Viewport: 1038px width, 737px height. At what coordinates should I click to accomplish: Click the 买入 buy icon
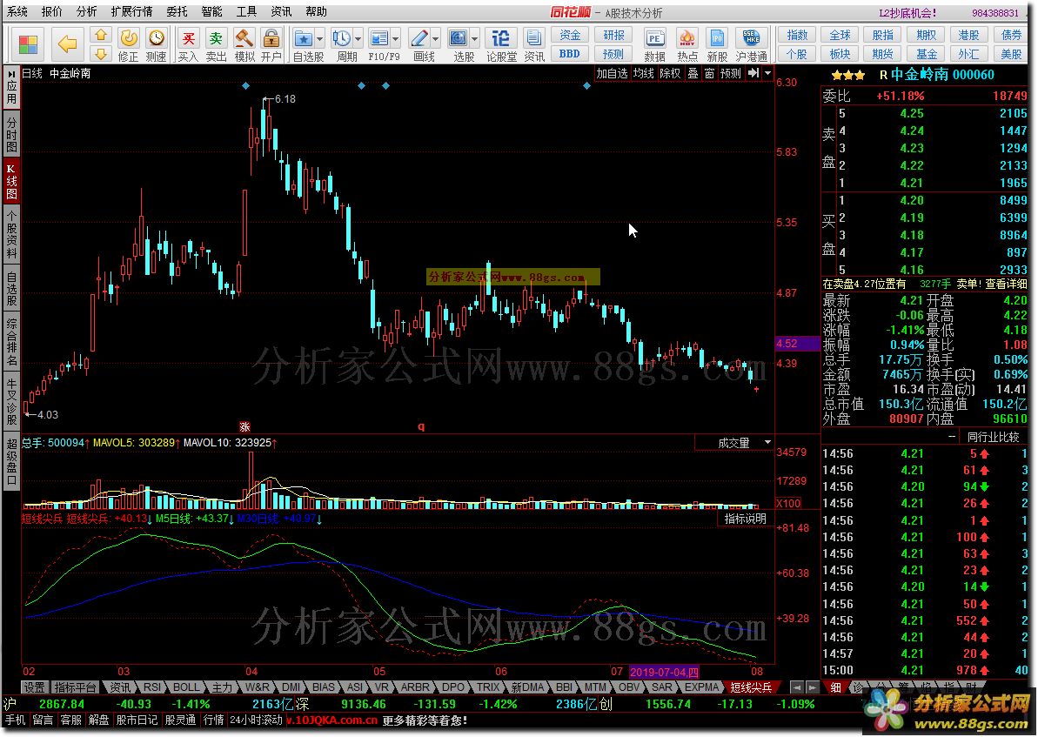[x=188, y=45]
